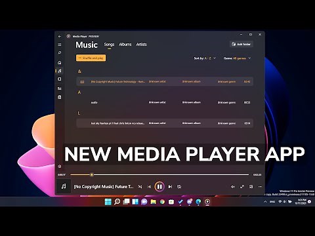Open Music library in the sidebar

point(60,71)
